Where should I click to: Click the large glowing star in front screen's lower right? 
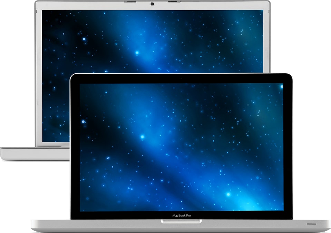point(228,194)
